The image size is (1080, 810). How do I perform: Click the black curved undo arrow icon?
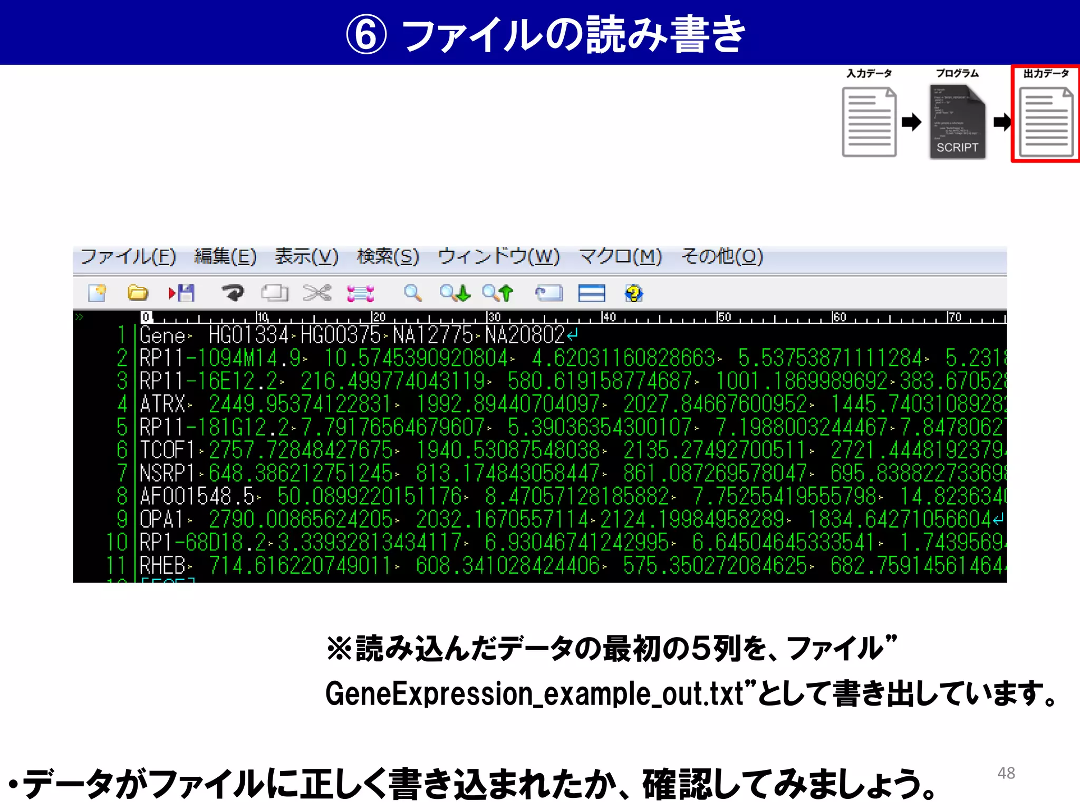coord(233,293)
